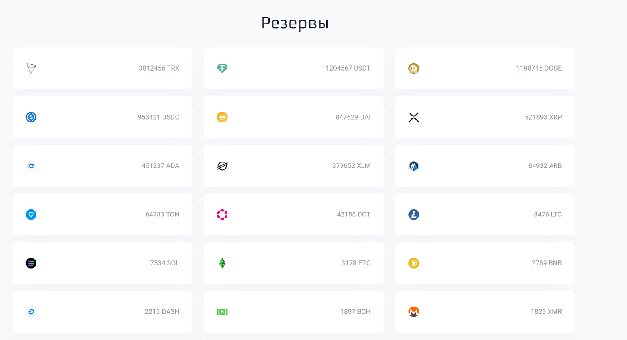627x340 pixels.
Task: Click the XRP icon
Action: (x=413, y=117)
